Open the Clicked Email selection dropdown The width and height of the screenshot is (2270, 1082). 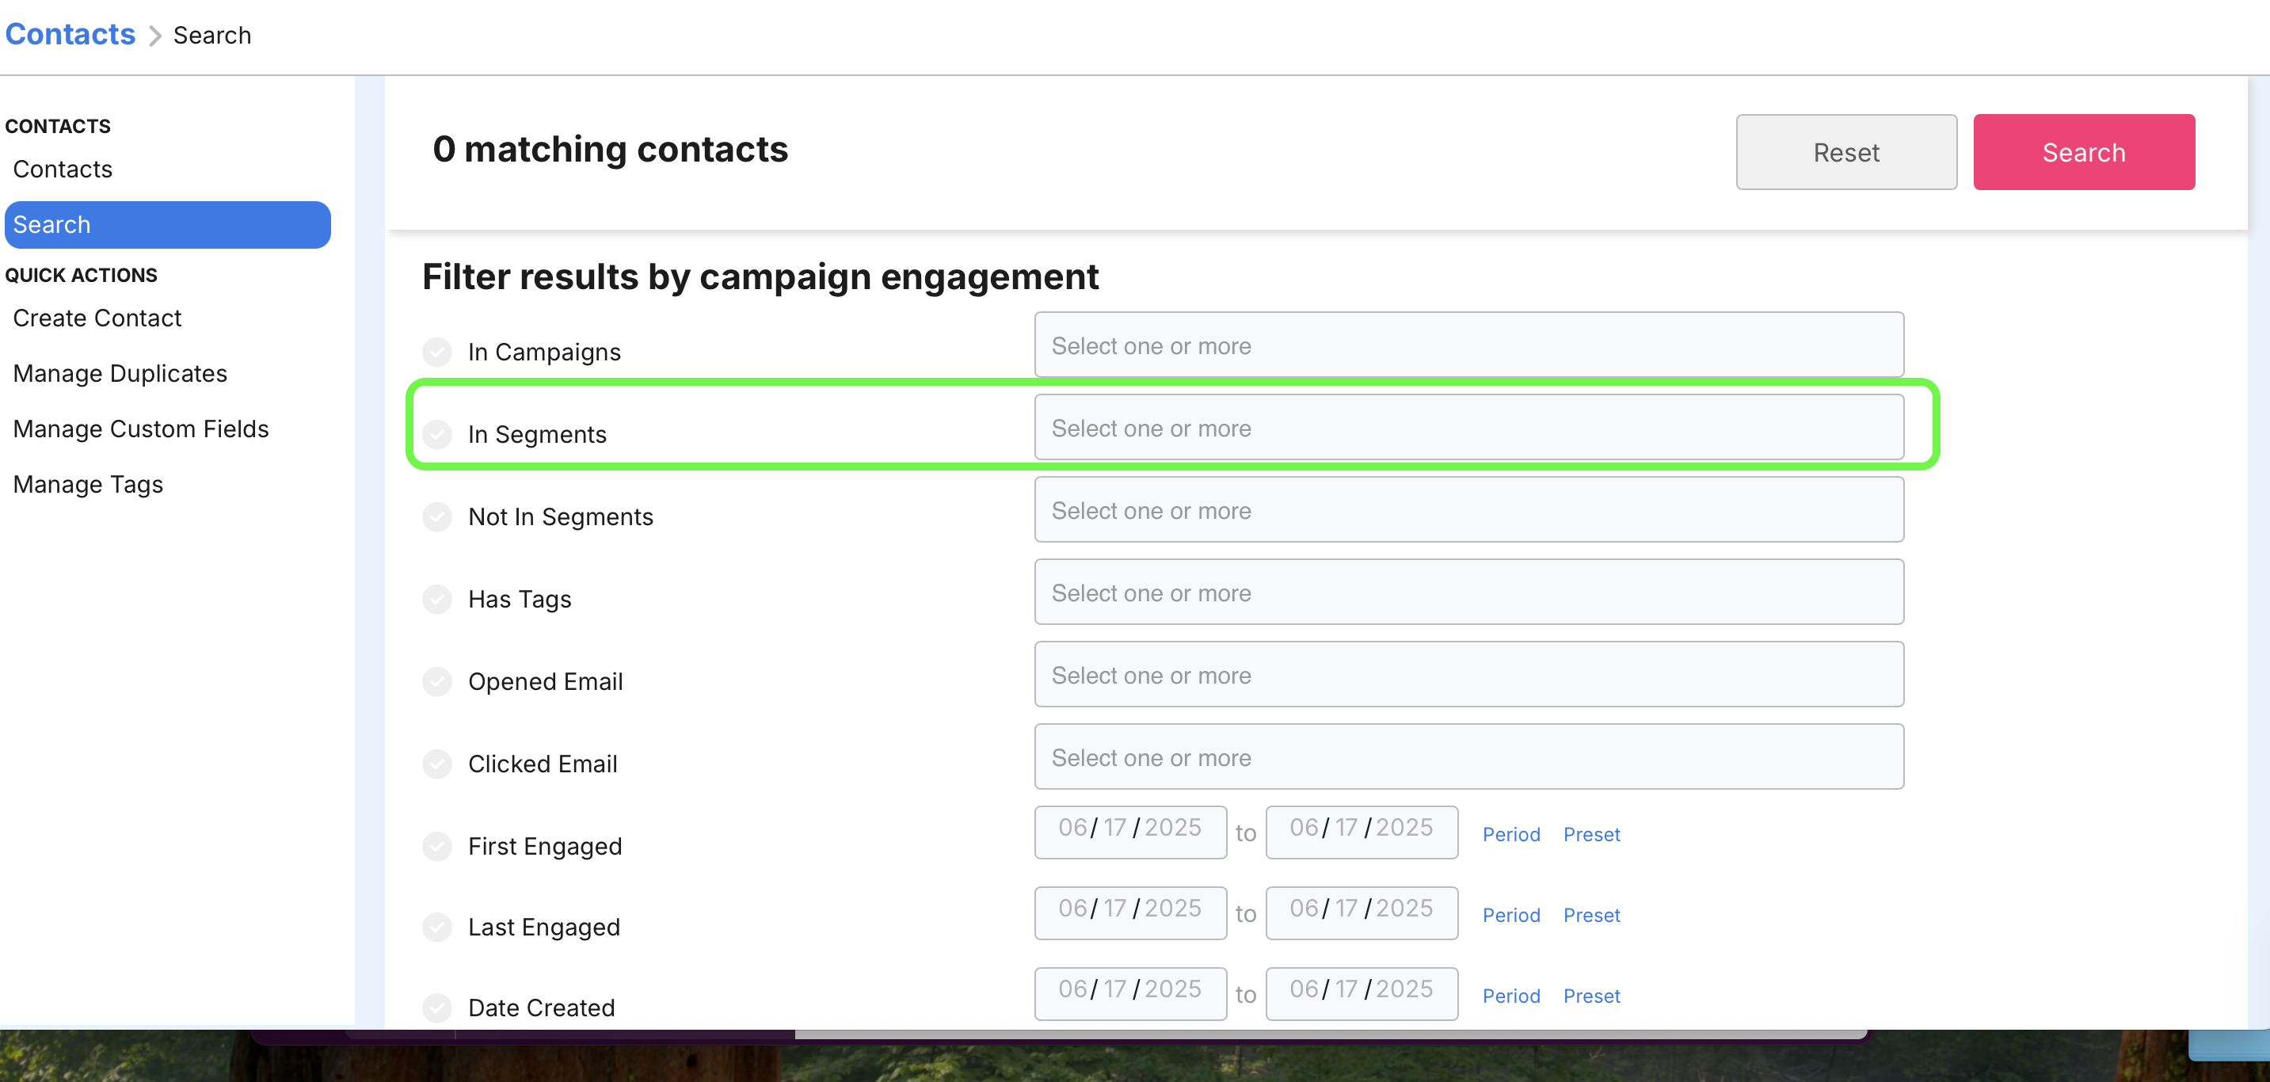[x=1469, y=757]
